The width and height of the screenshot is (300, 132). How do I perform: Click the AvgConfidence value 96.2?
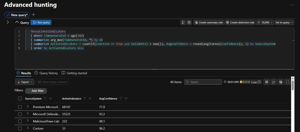click(x=102, y=128)
